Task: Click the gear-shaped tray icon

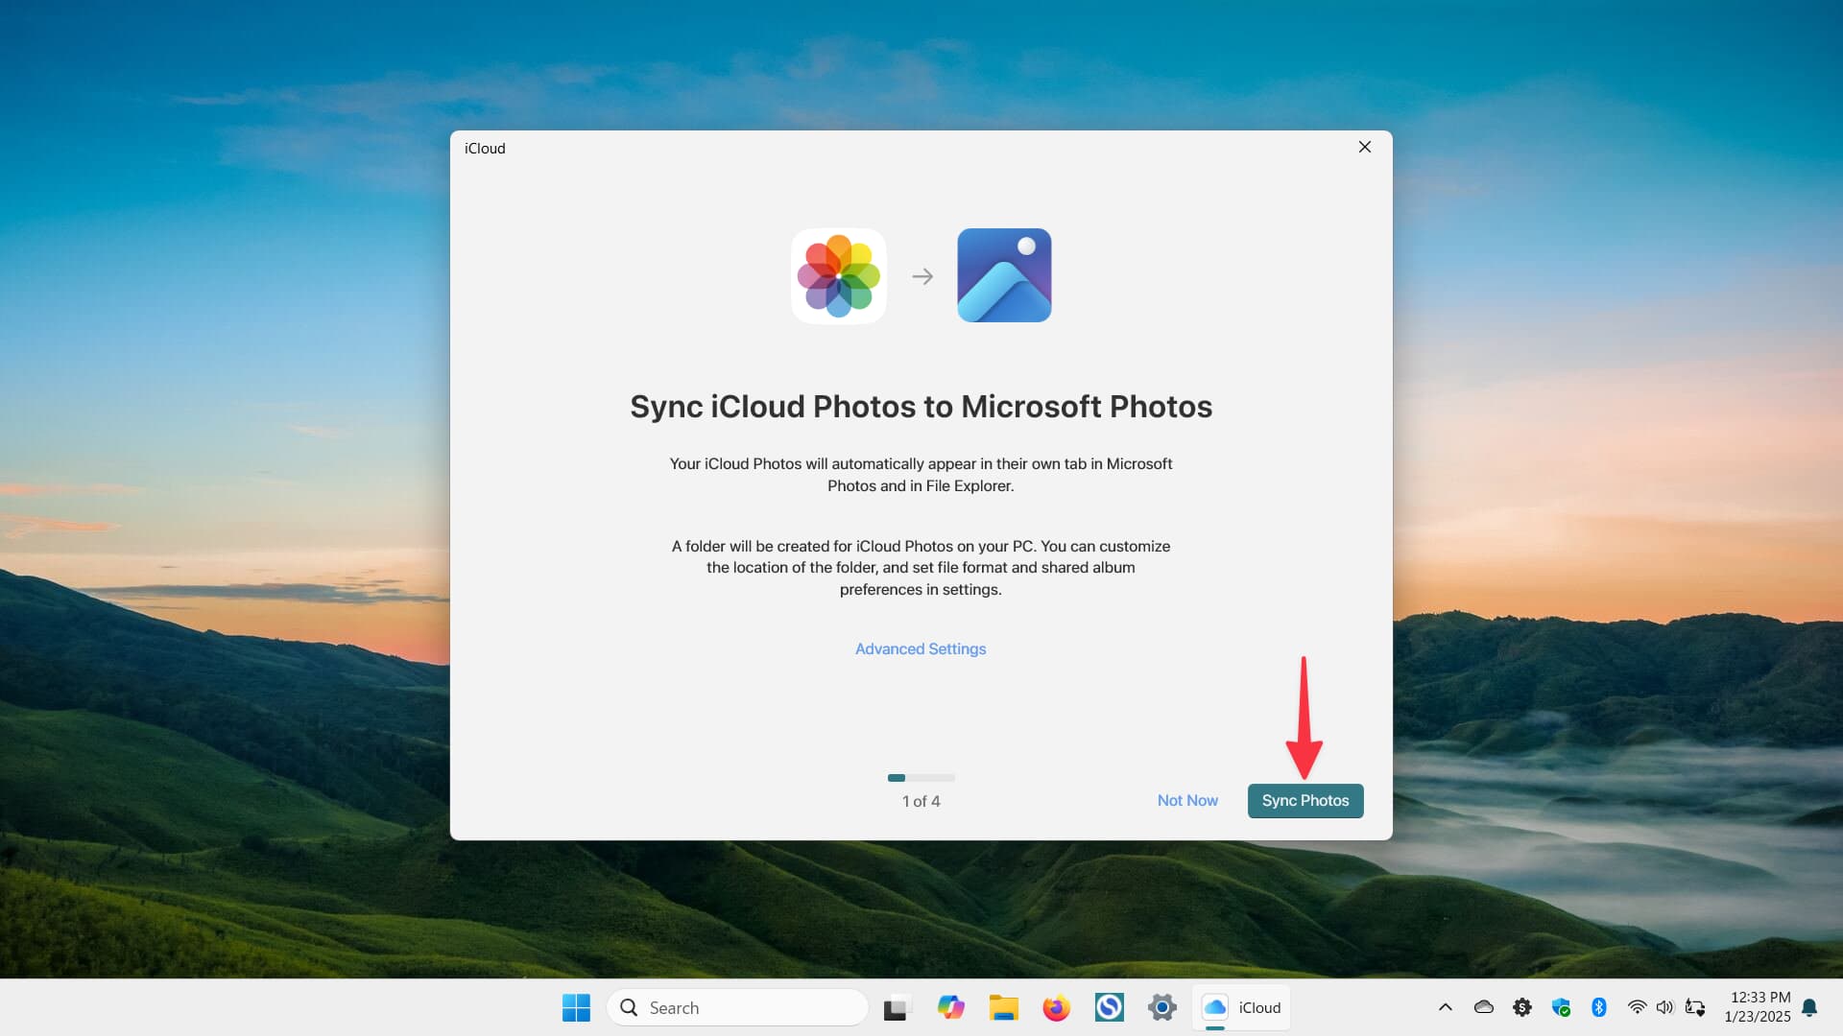Action: point(1521,1007)
